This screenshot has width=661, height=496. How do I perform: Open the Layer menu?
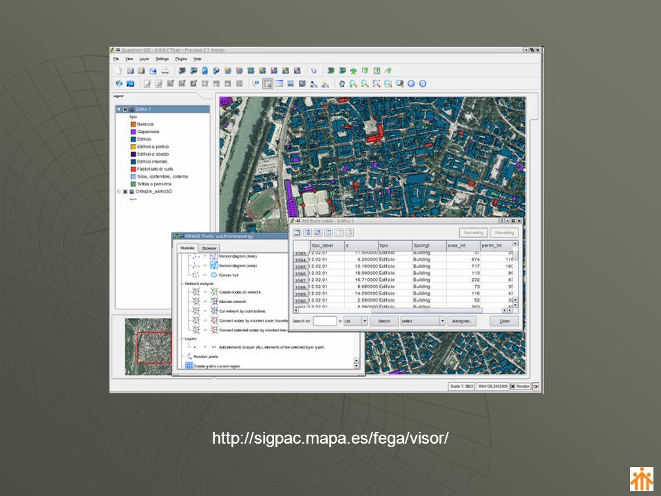tap(144, 59)
